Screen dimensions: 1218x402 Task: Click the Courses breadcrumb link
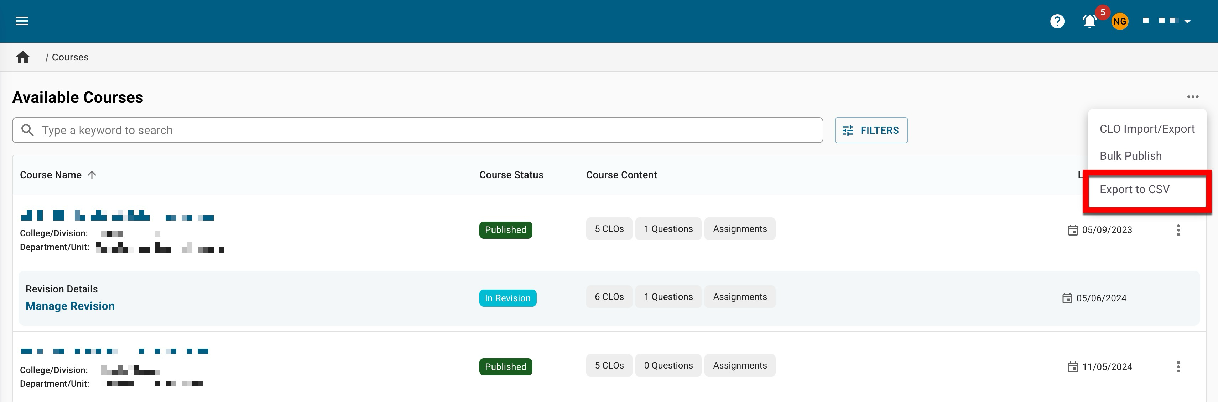[70, 57]
